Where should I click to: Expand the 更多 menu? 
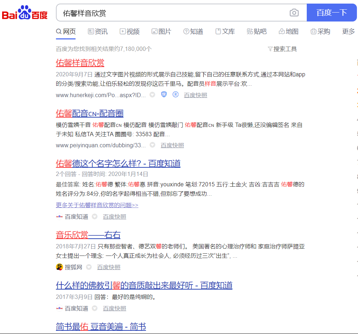click(348, 32)
